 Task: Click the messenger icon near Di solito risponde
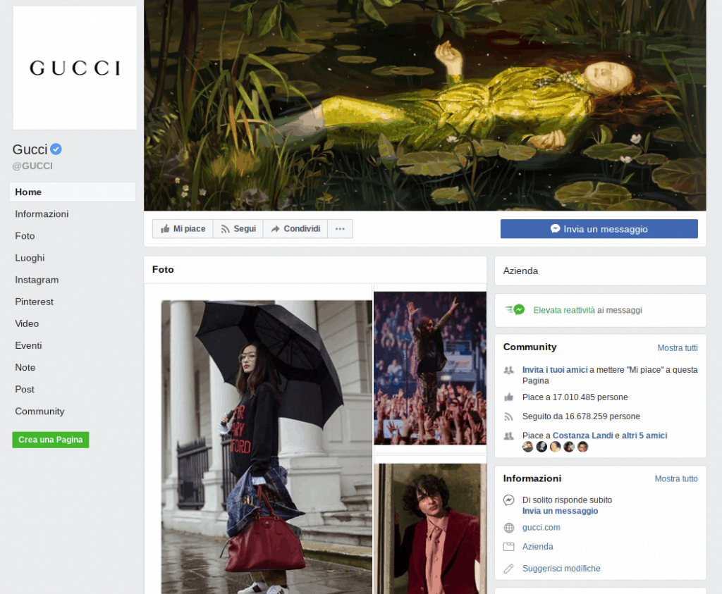pos(509,500)
